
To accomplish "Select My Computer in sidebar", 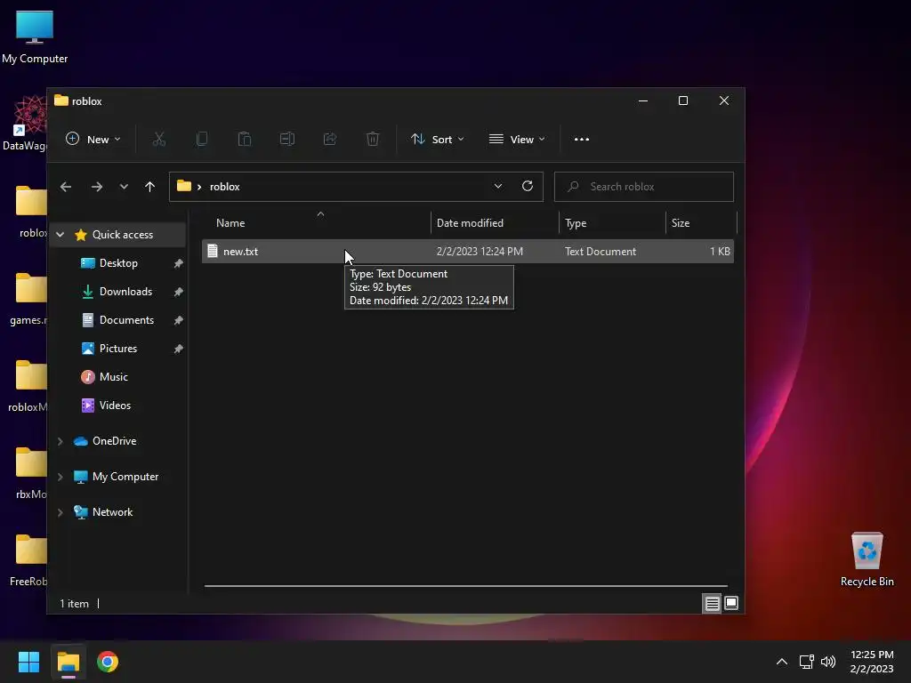I will point(125,477).
